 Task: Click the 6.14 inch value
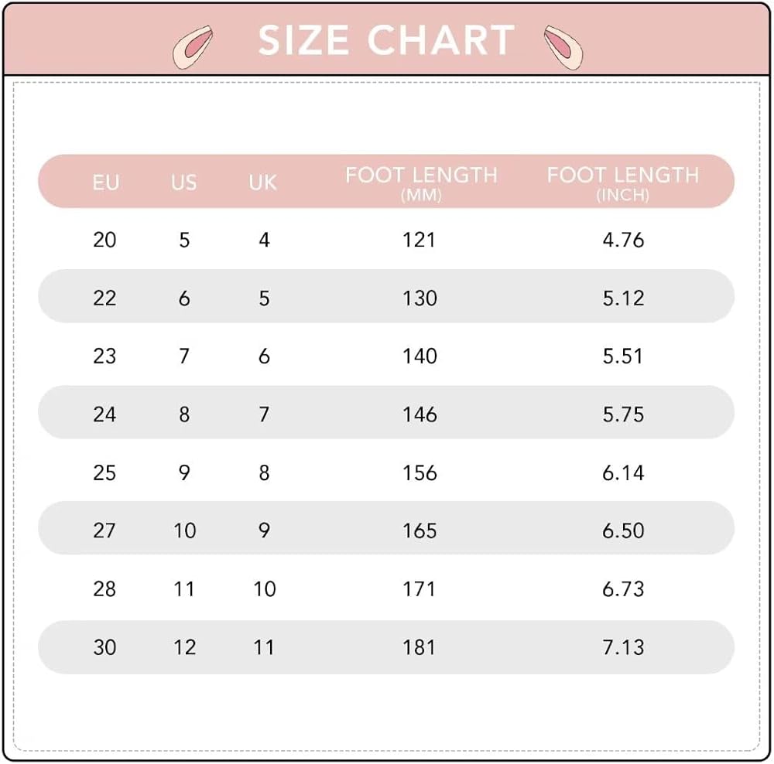pyautogui.click(x=623, y=472)
